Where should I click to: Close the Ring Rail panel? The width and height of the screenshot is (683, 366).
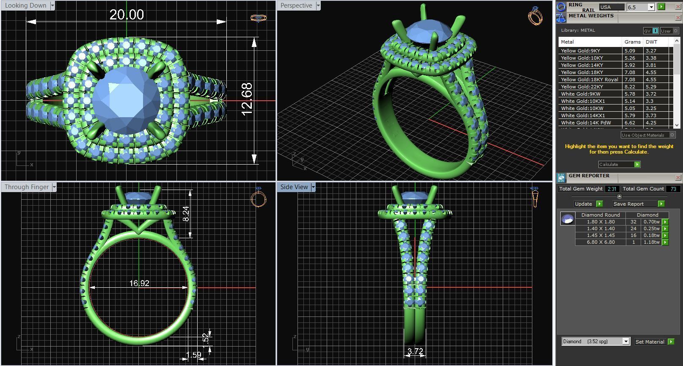[x=677, y=7]
